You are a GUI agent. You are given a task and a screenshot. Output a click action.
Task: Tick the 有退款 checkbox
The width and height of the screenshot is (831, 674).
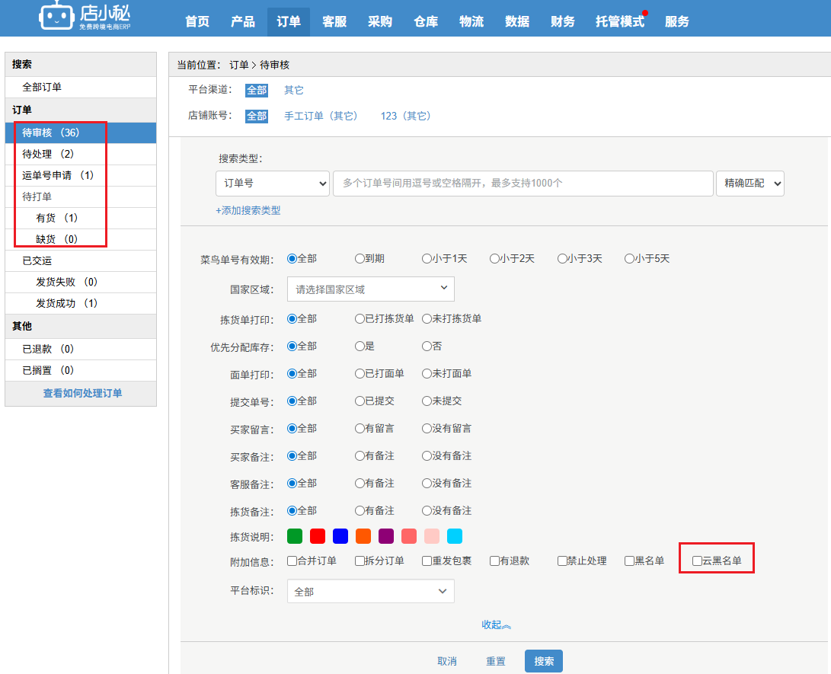click(x=494, y=561)
